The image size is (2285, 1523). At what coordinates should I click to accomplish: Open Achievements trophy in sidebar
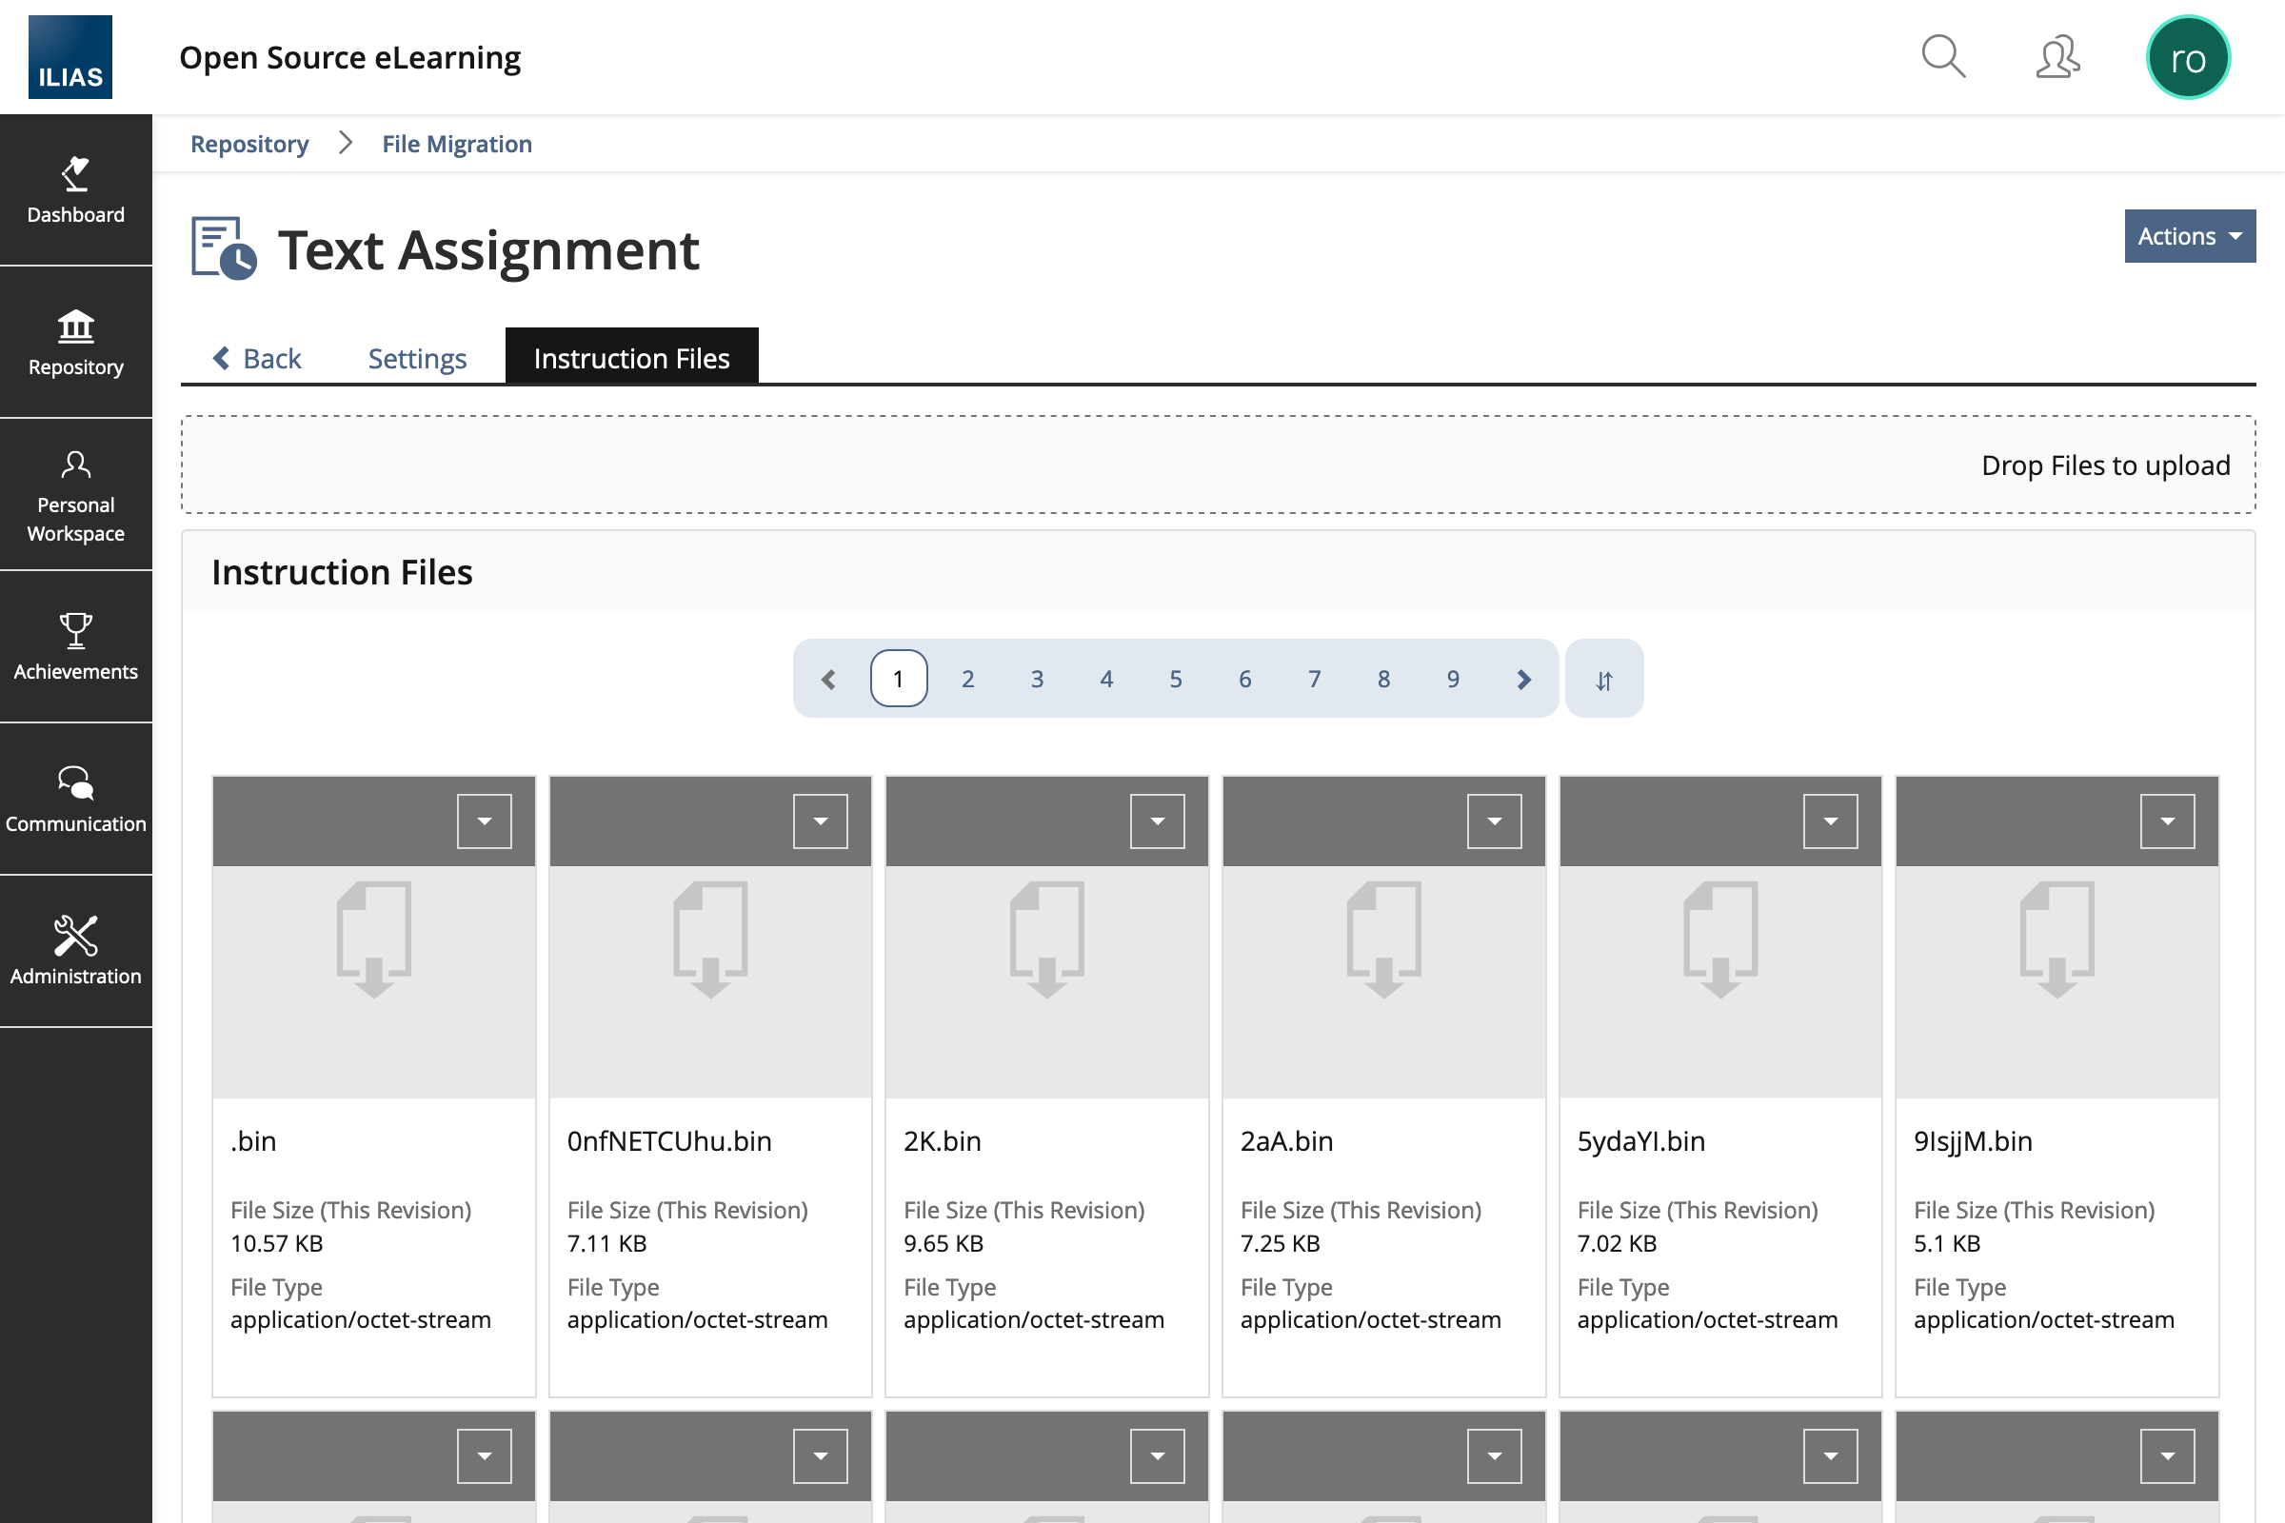click(x=76, y=646)
